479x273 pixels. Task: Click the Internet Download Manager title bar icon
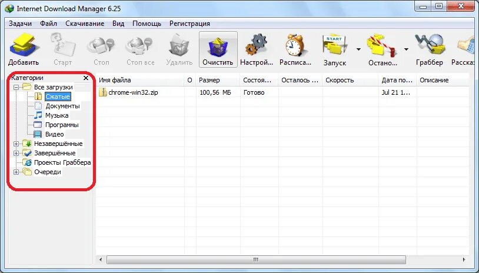[x=9, y=8]
